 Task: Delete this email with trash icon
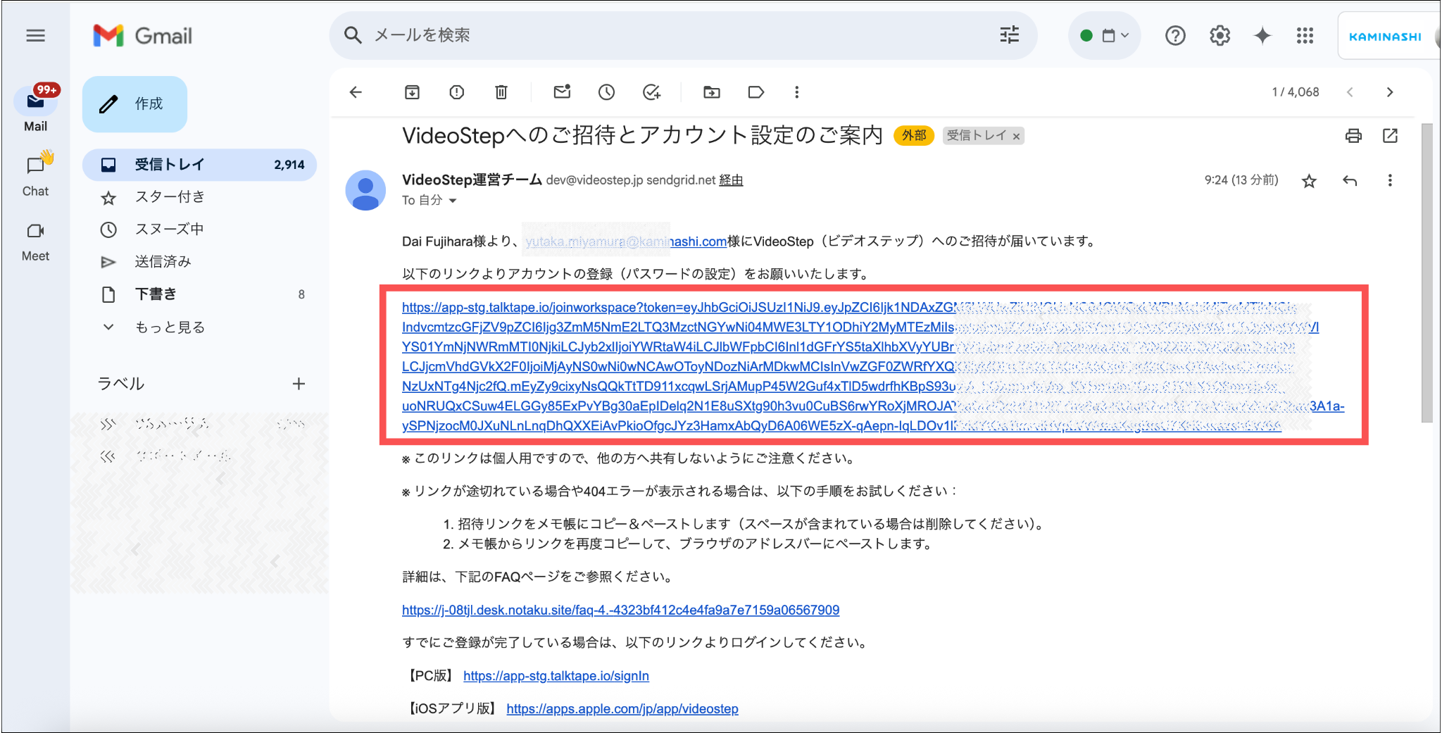pos(501,92)
